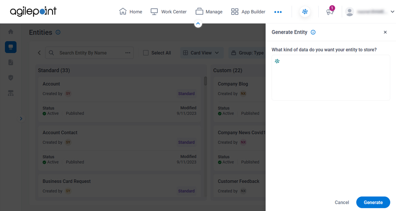
Task: Click the Standard tag on the Account Contact card
Action: point(186,142)
